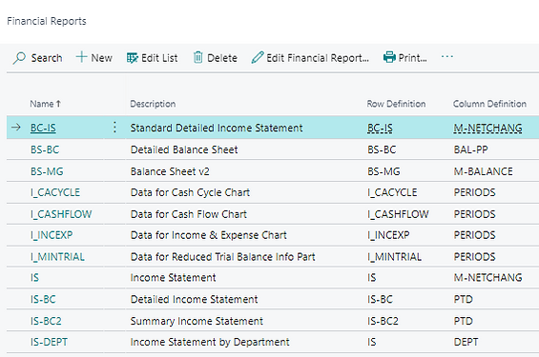This screenshot has width=539, height=357.
Task: Click the Delete label in toolbar
Action: coord(222,58)
